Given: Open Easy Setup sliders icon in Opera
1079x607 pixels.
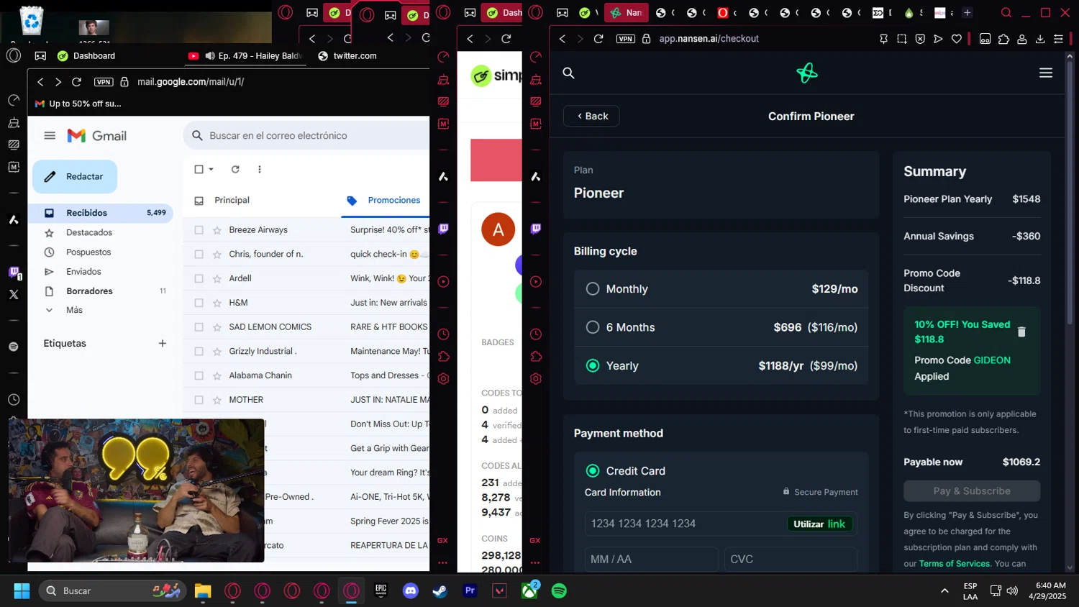Looking at the screenshot, I should coord(1058,39).
